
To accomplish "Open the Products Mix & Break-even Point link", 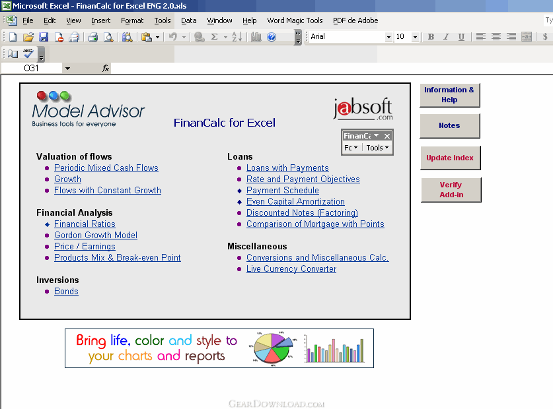I will (x=118, y=257).
